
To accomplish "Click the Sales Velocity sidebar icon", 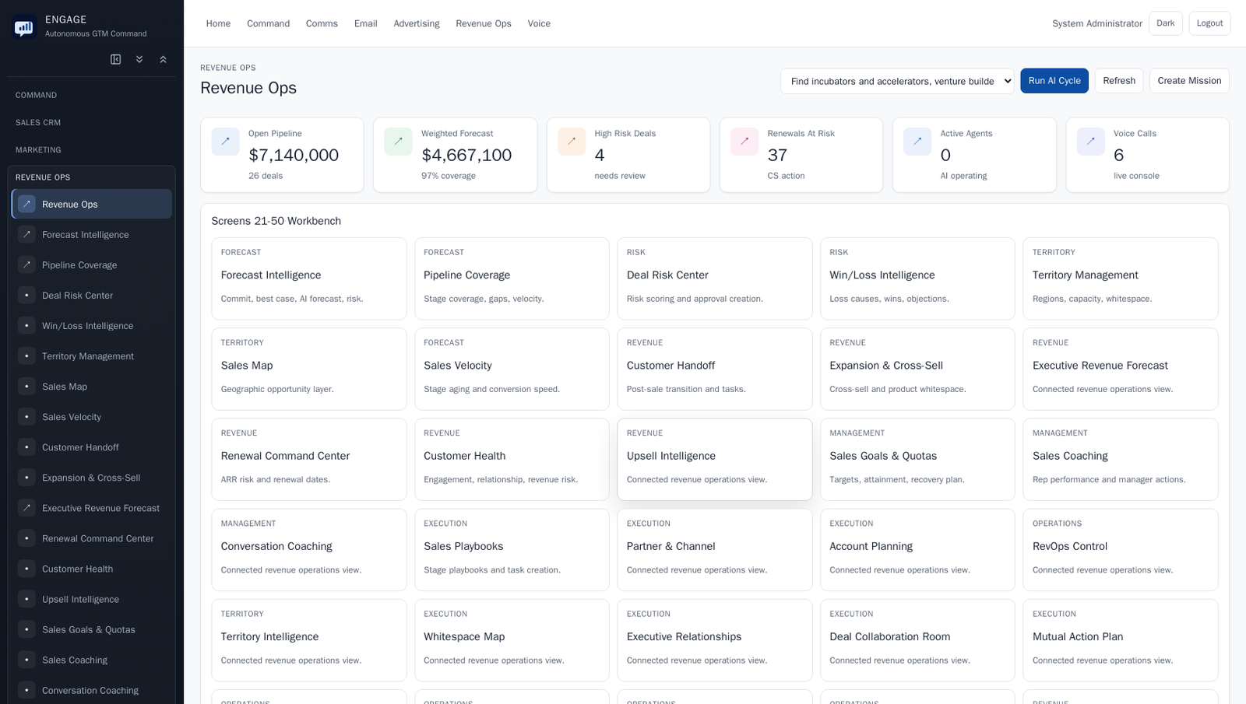I will [x=26, y=416].
